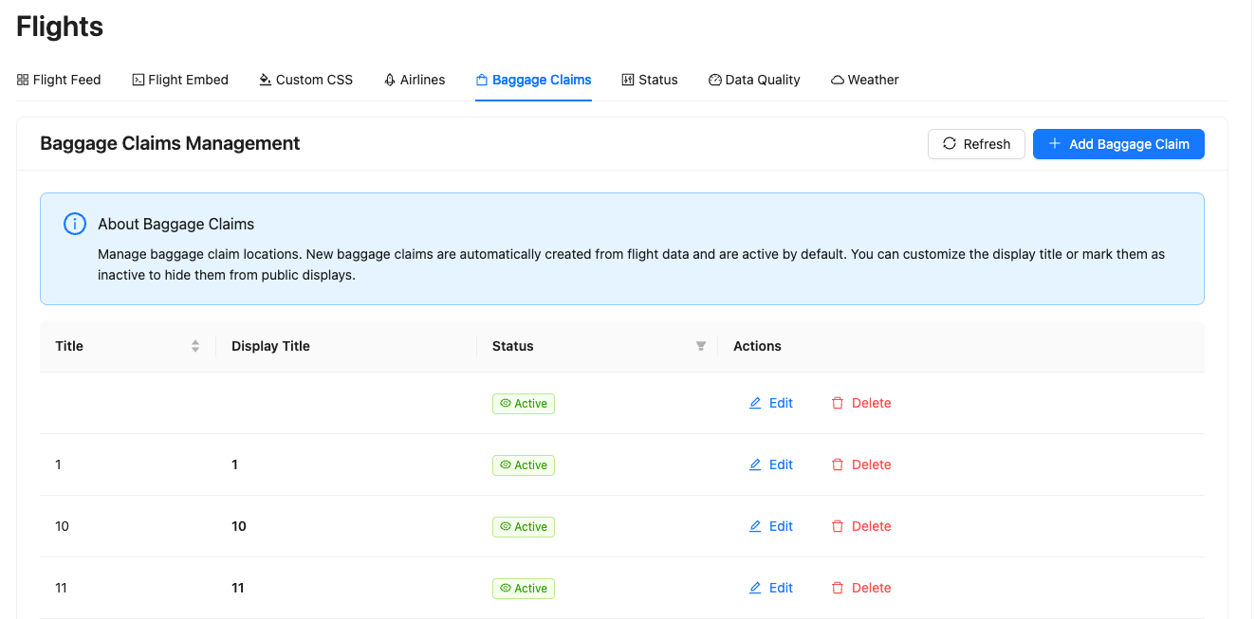Click the pencil icon in row 11
Image resolution: width=1255 pixels, height=619 pixels.
point(755,588)
